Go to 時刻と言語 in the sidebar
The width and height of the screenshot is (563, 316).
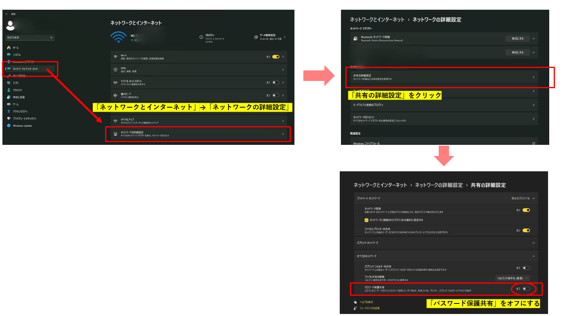tap(19, 97)
